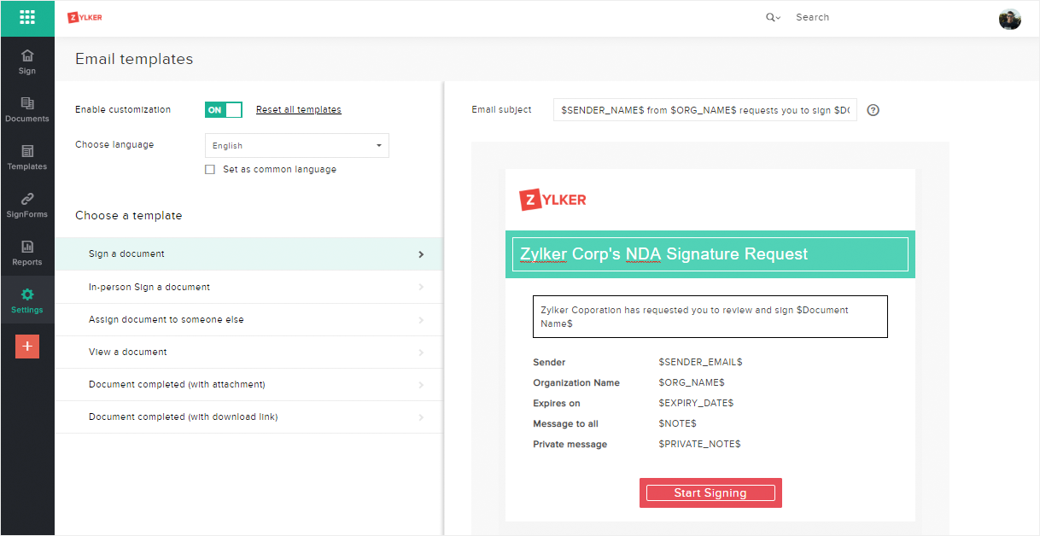Open the Choose language dropdown
Image resolution: width=1040 pixels, height=536 pixels.
click(297, 146)
